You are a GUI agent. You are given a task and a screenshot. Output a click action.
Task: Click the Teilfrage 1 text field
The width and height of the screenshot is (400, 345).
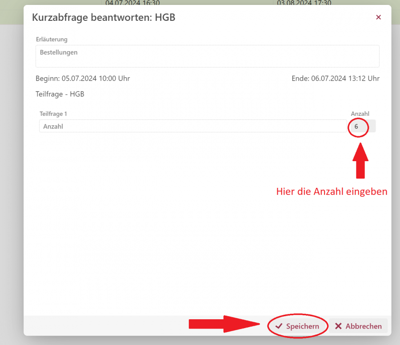click(x=192, y=127)
